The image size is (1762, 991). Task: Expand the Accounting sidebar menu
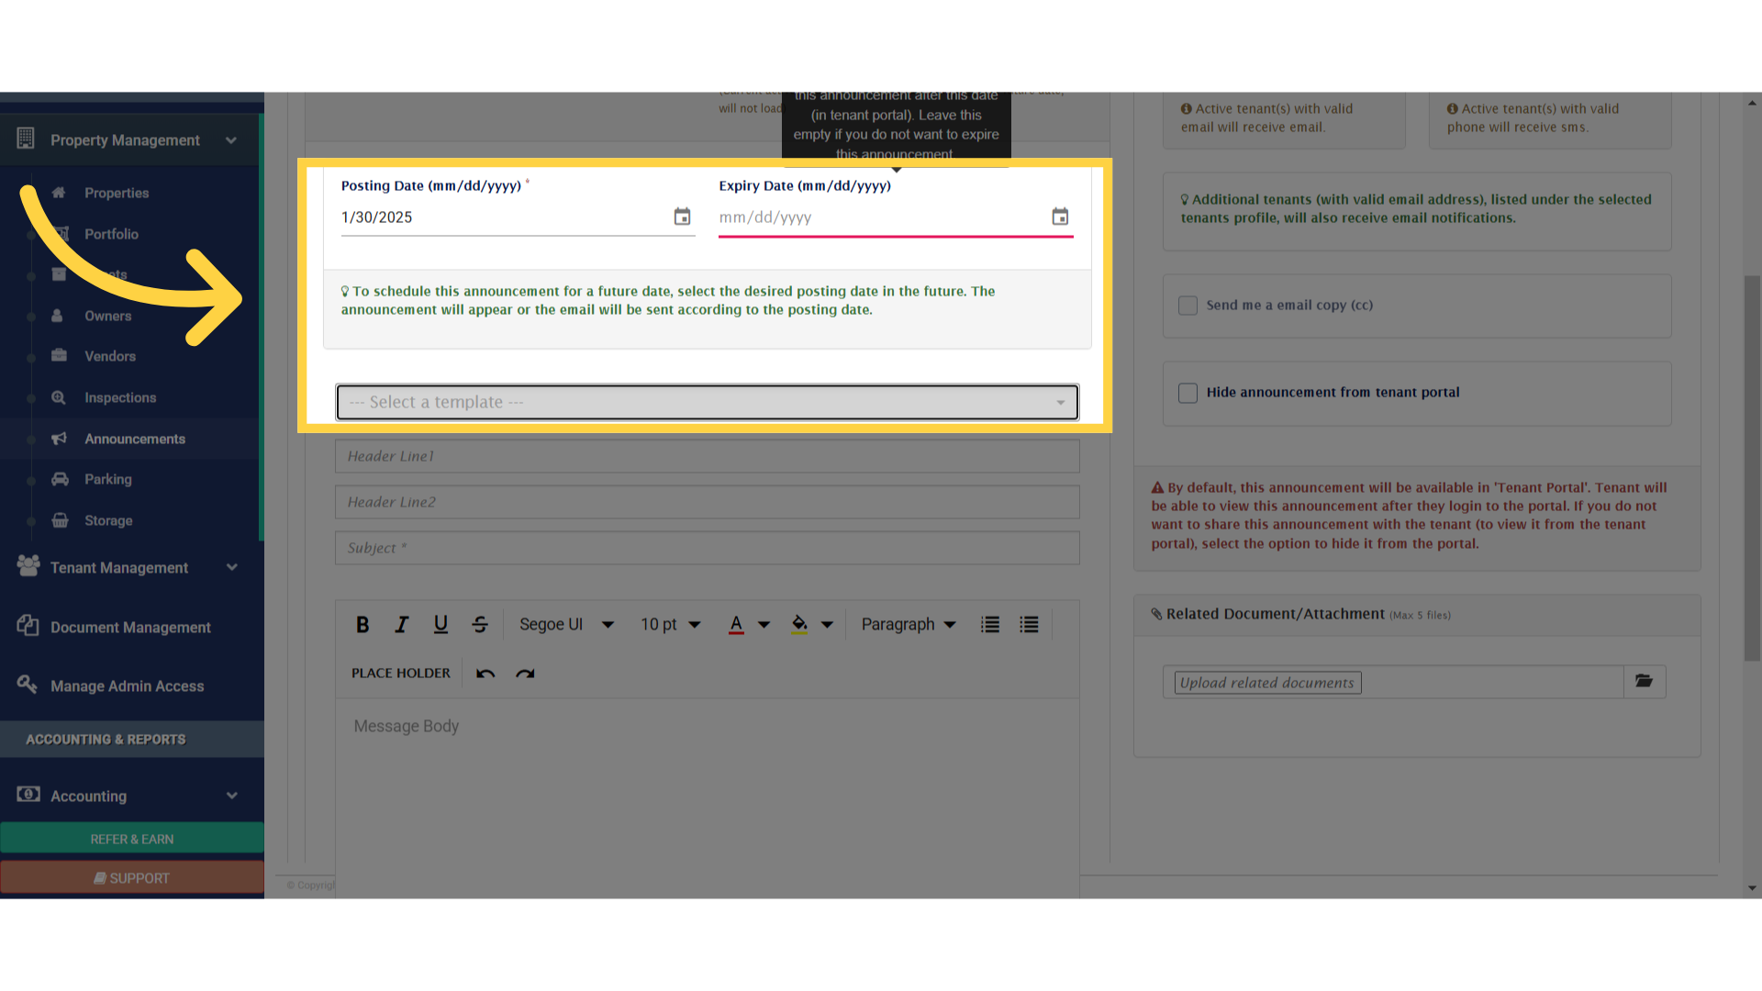[x=231, y=796]
